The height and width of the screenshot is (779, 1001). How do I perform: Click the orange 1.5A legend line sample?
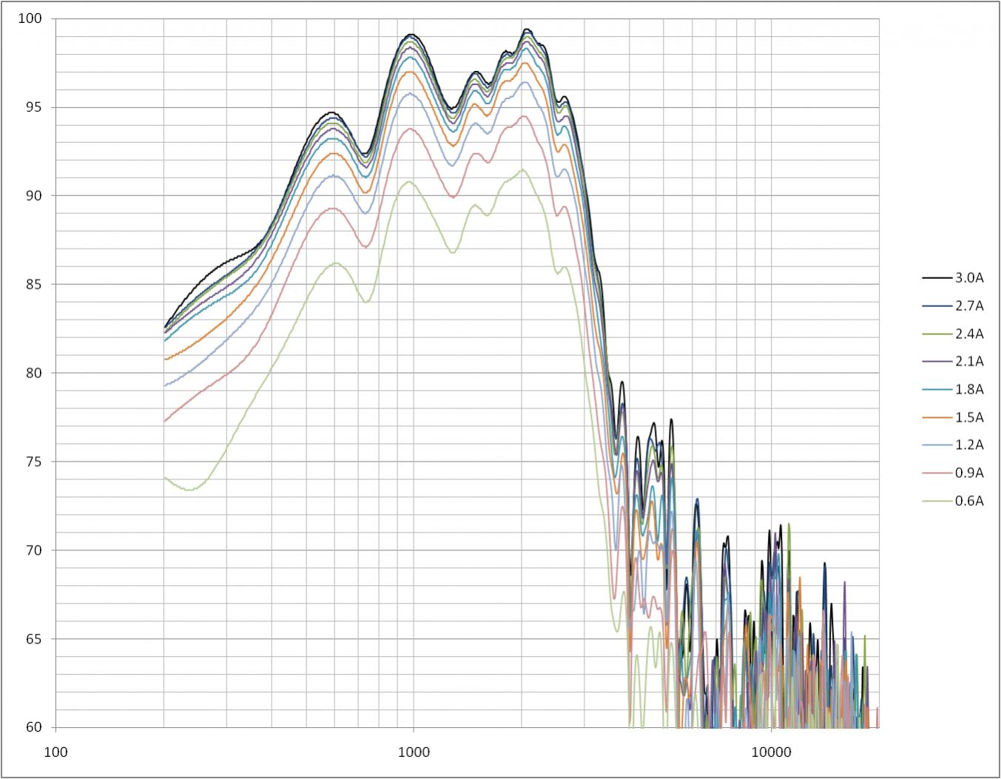pyautogui.click(x=937, y=417)
